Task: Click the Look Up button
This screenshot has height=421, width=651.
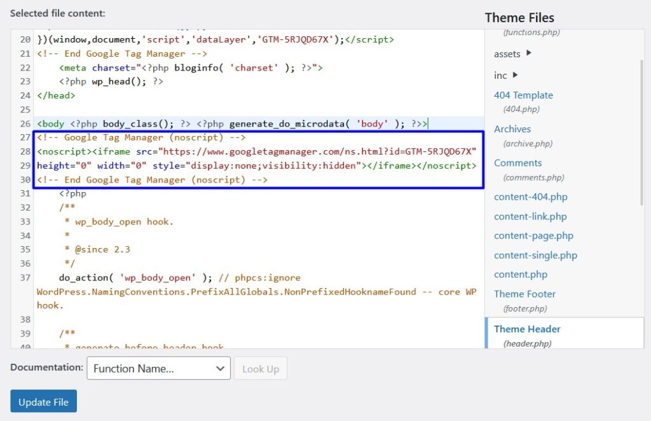Action: tap(261, 369)
